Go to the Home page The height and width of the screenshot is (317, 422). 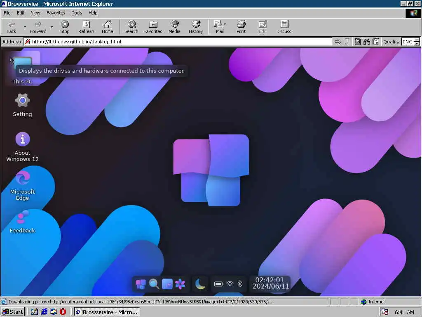click(108, 27)
